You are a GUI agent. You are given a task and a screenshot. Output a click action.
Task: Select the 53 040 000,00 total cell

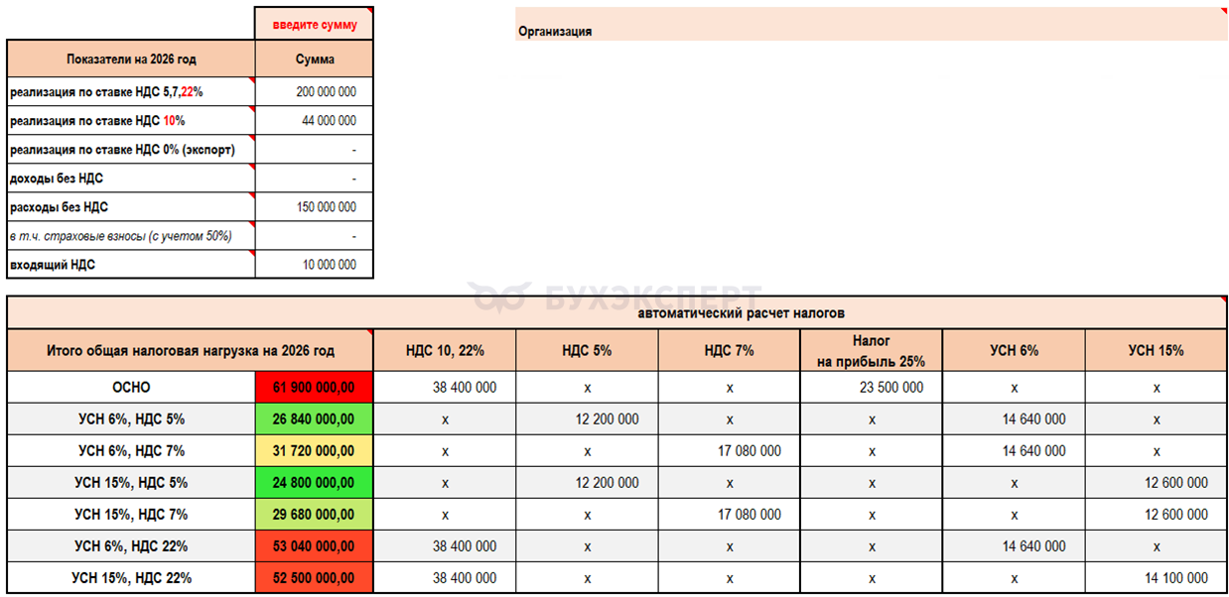point(315,546)
